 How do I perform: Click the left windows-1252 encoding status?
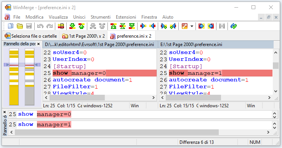click(x=98, y=106)
